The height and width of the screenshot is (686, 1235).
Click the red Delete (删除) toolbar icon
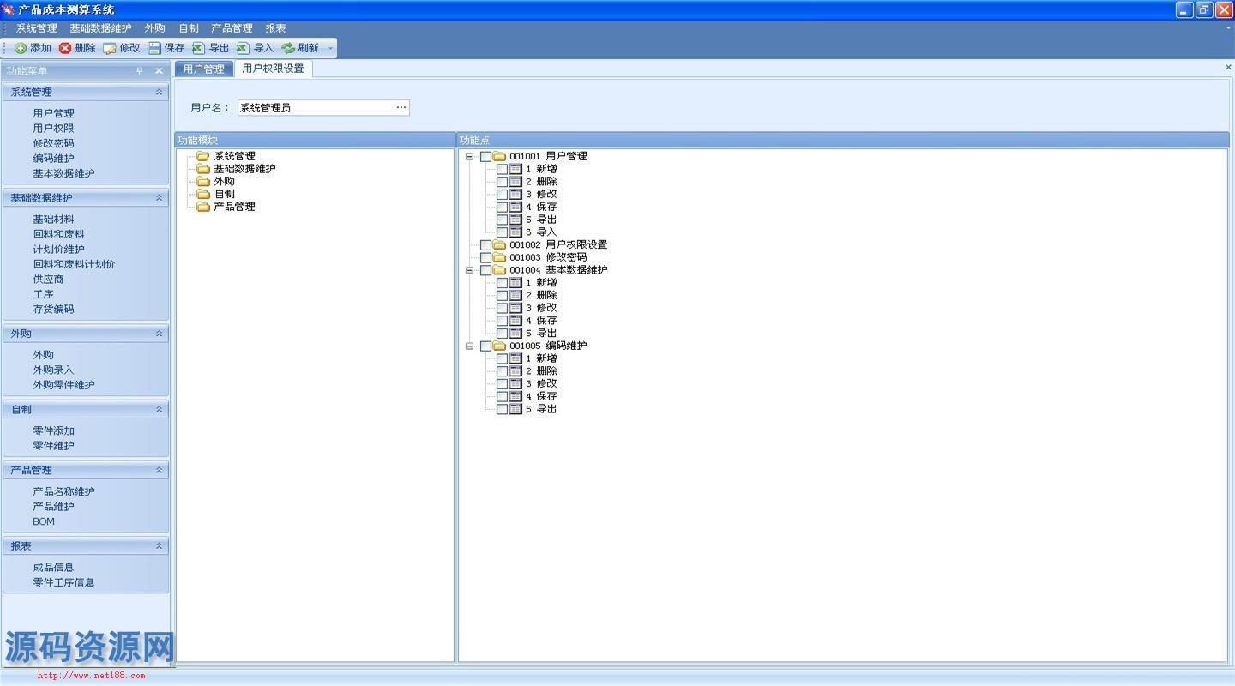click(65, 48)
